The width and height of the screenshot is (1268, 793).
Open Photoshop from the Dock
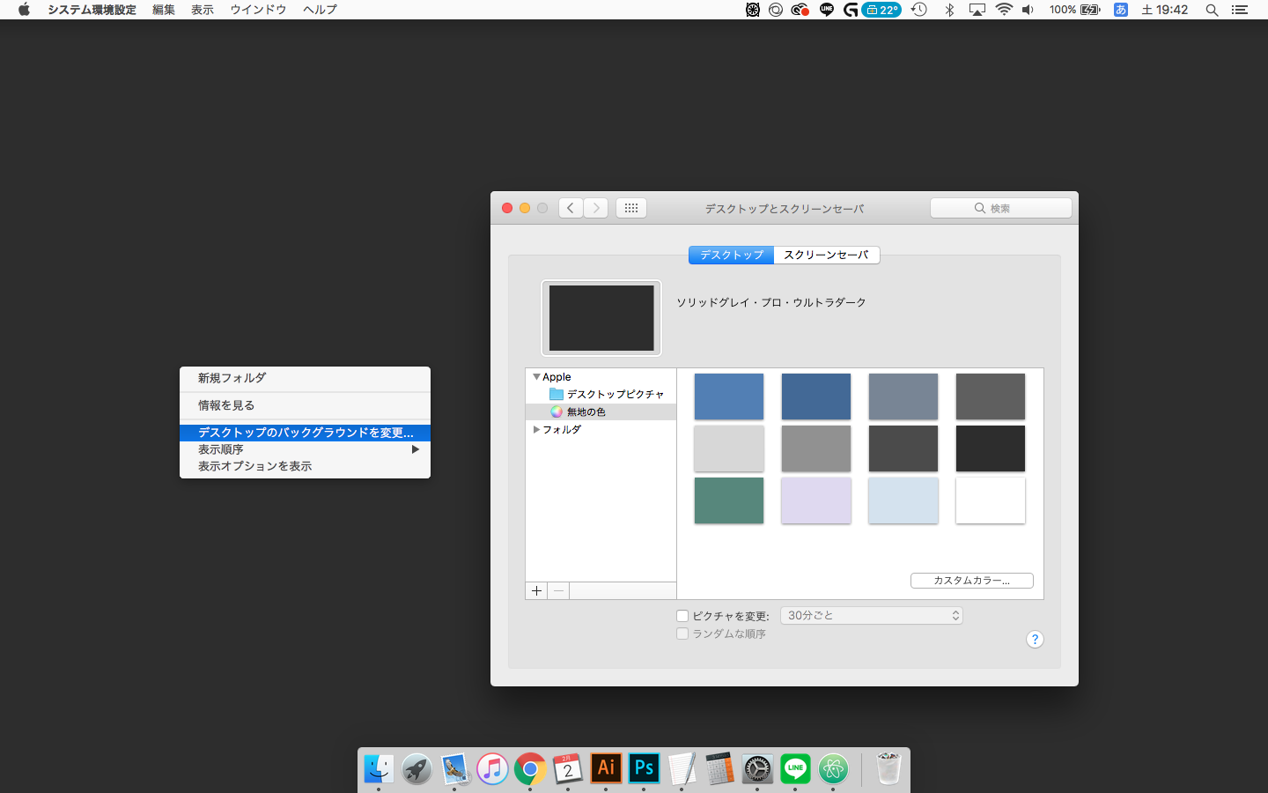pos(644,768)
